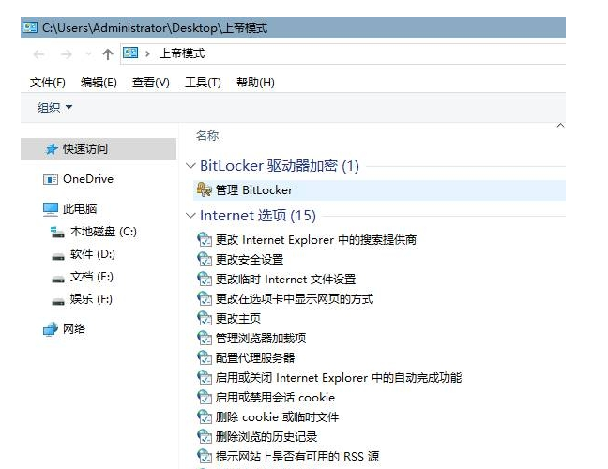Click the 名称 column header
This screenshot has width=608, height=469.
(x=207, y=136)
